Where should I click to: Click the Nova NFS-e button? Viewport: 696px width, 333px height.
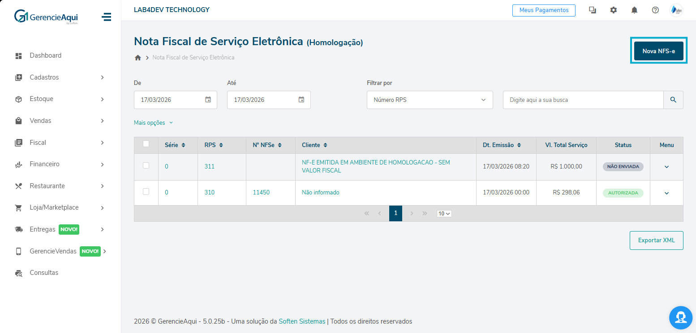[658, 51]
